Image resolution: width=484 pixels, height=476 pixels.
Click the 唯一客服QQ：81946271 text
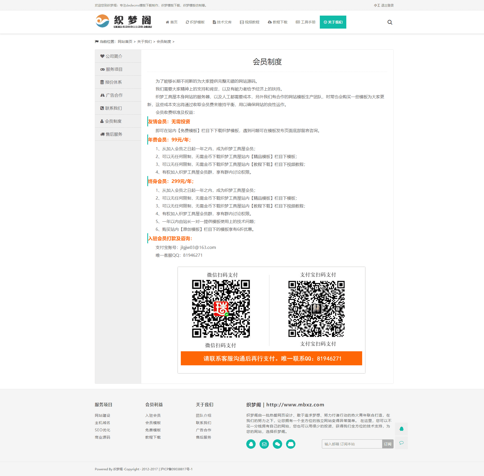pos(179,255)
